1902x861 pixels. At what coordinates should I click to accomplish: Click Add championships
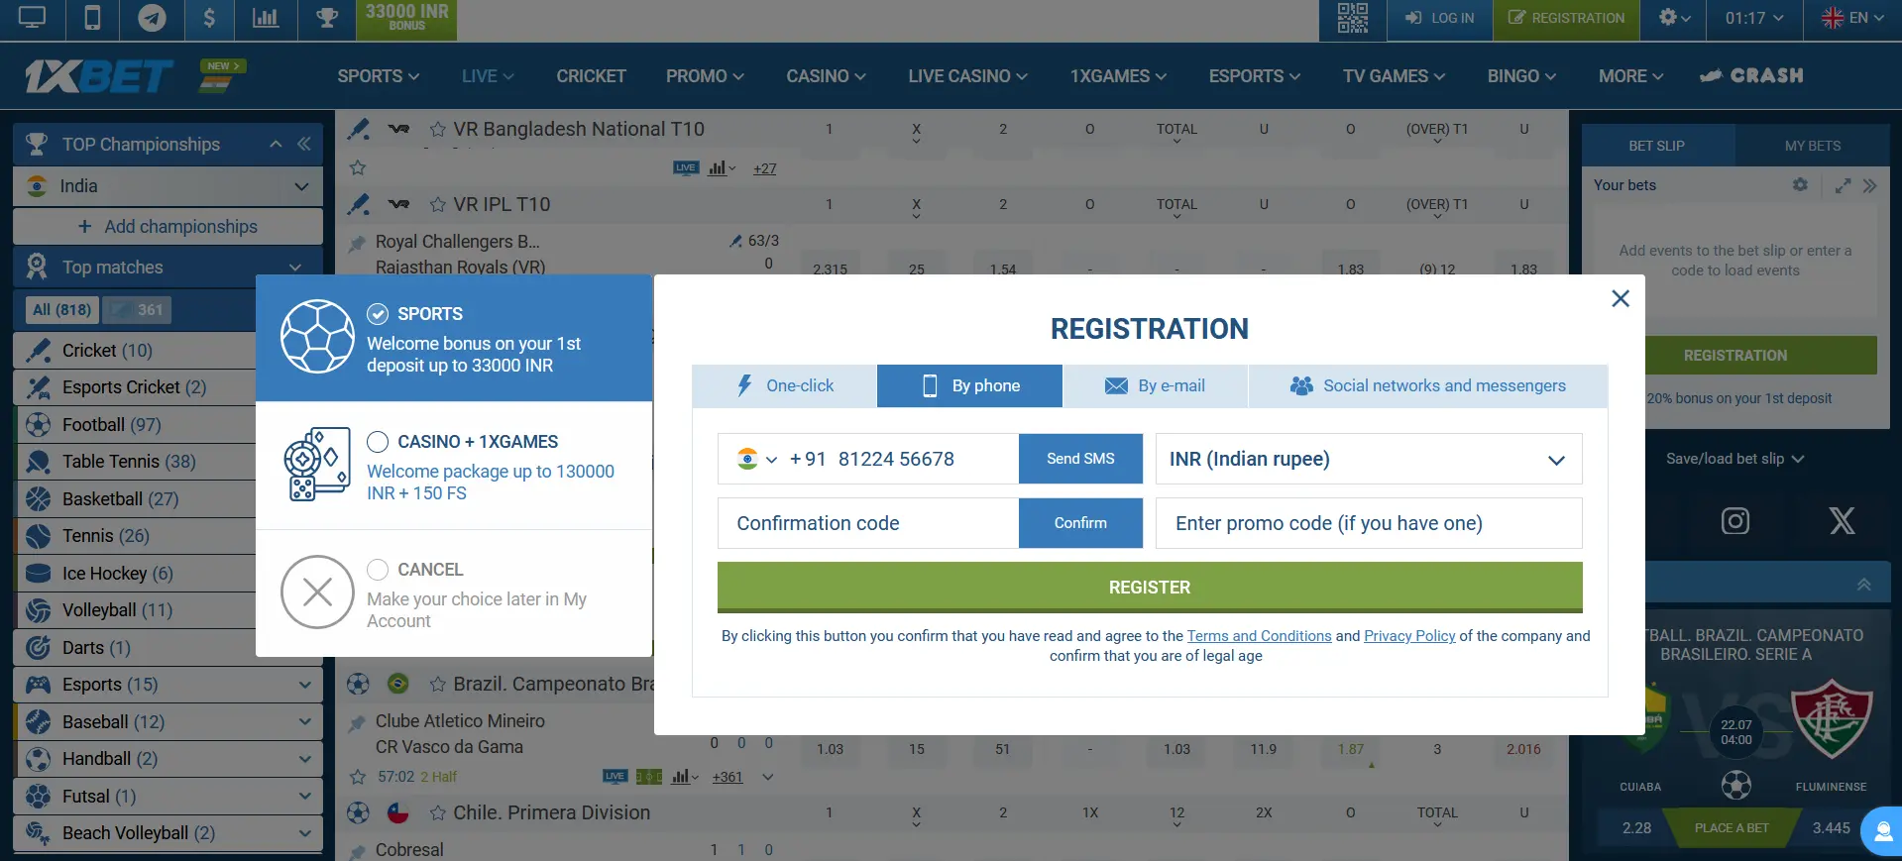pyautogui.click(x=168, y=227)
